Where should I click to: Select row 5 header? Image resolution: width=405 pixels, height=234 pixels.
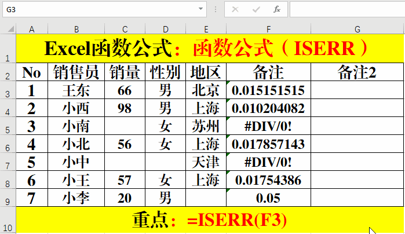(x=8, y=126)
